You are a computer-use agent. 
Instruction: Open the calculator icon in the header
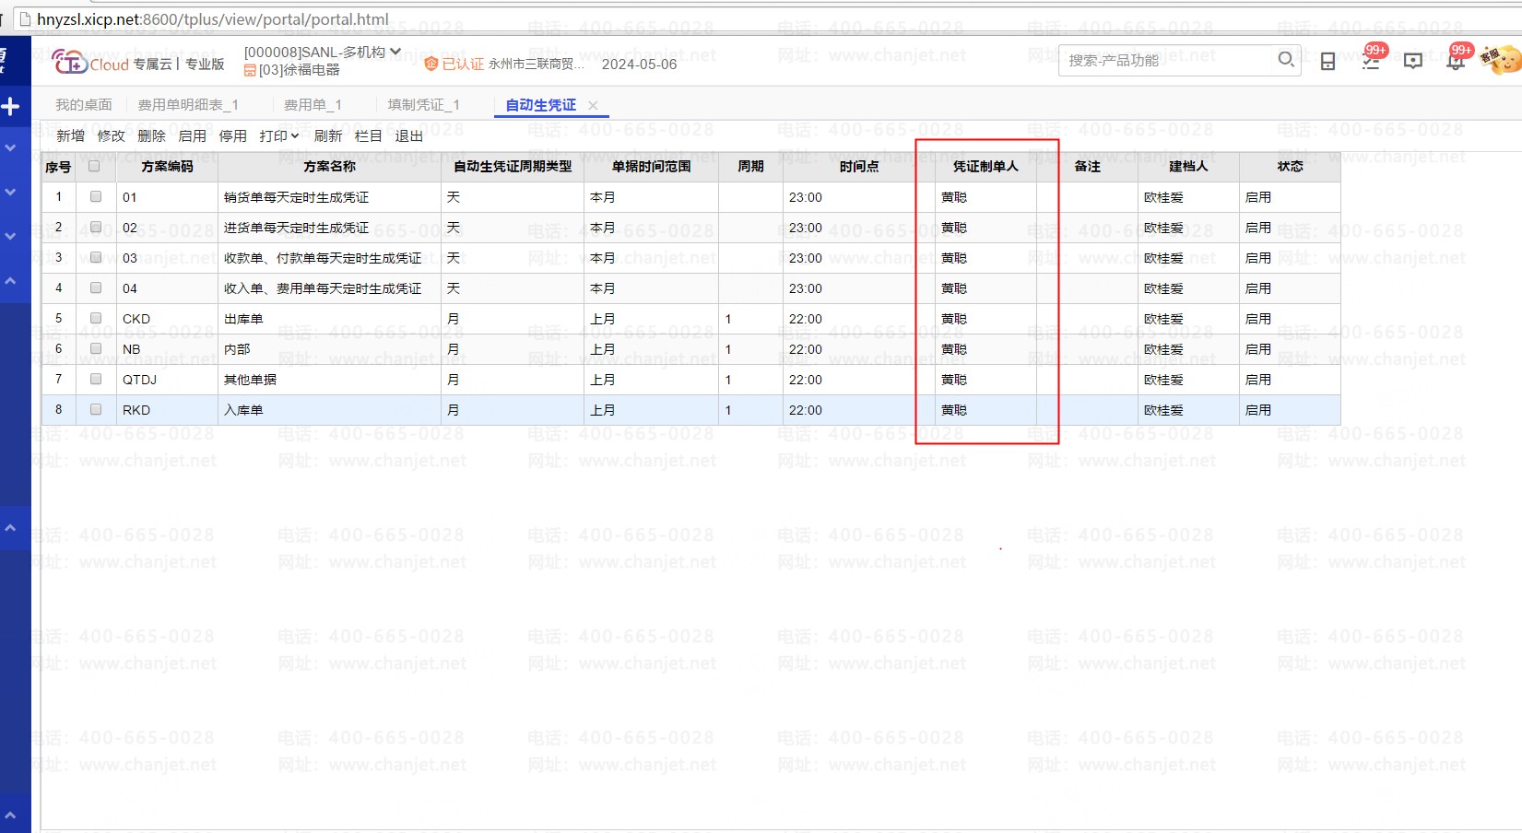1327,62
